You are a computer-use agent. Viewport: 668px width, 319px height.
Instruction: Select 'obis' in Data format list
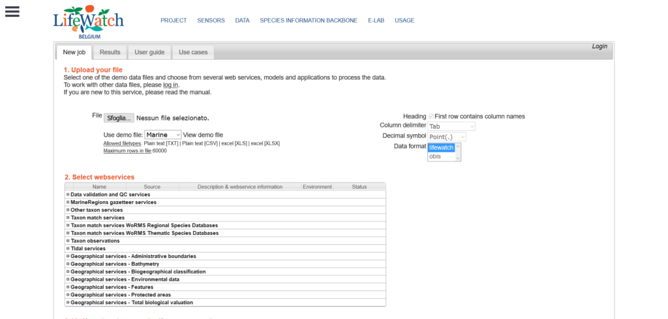coord(435,156)
